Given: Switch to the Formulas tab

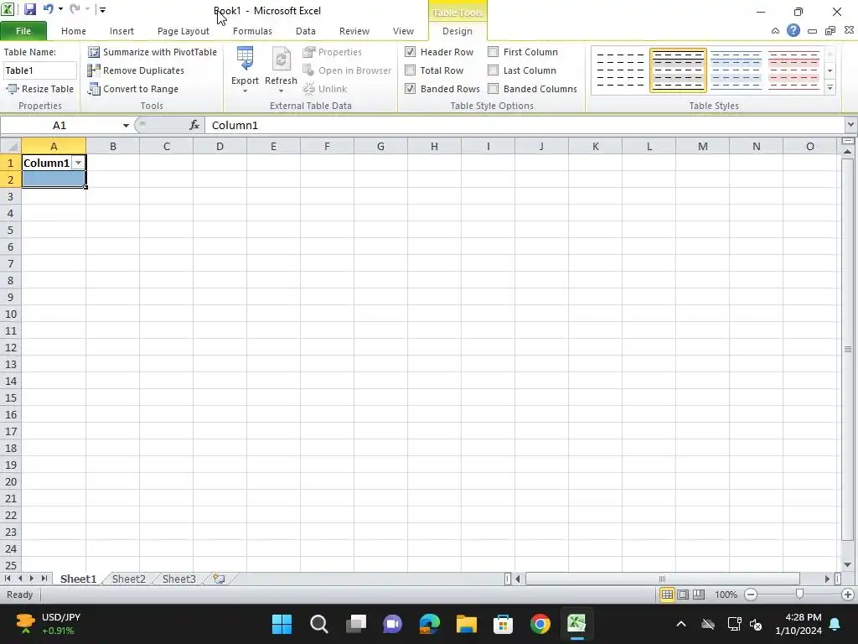Looking at the screenshot, I should (x=252, y=31).
